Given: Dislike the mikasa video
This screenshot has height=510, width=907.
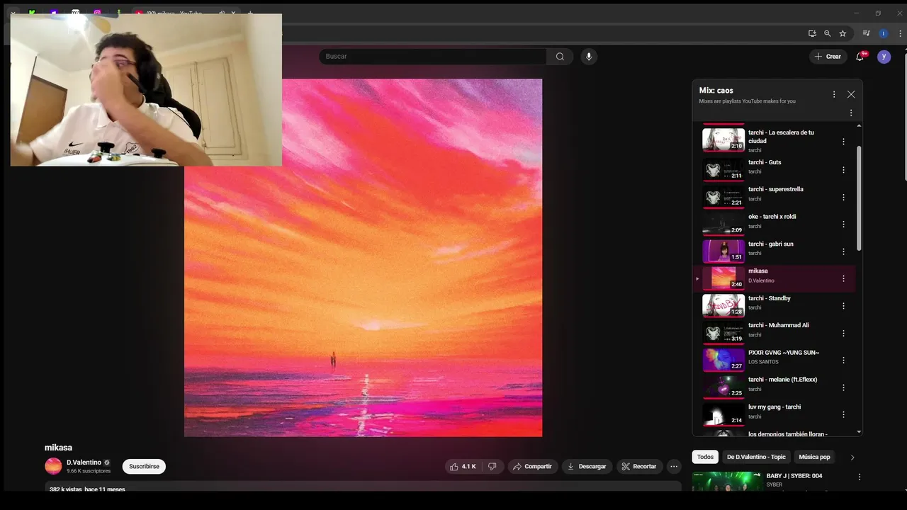Looking at the screenshot, I should pyautogui.click(x=493, y=466).
